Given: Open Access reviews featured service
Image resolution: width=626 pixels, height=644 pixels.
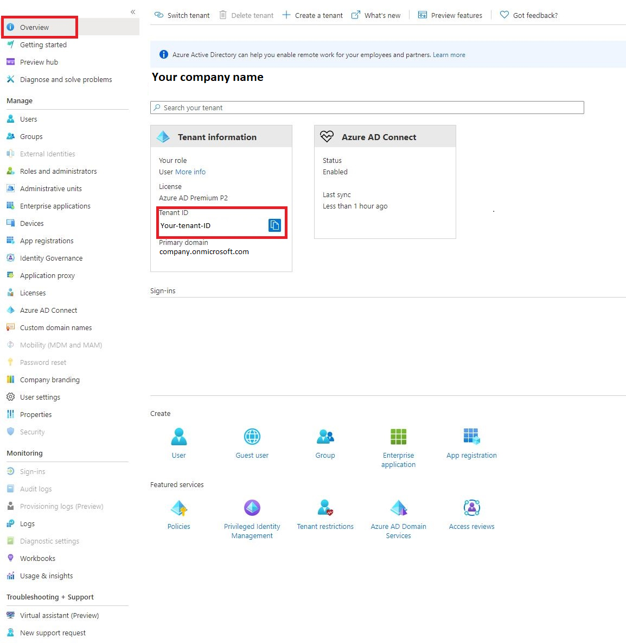Looking at the screenshot, I should pyautogui.click(x=472, y=515).
